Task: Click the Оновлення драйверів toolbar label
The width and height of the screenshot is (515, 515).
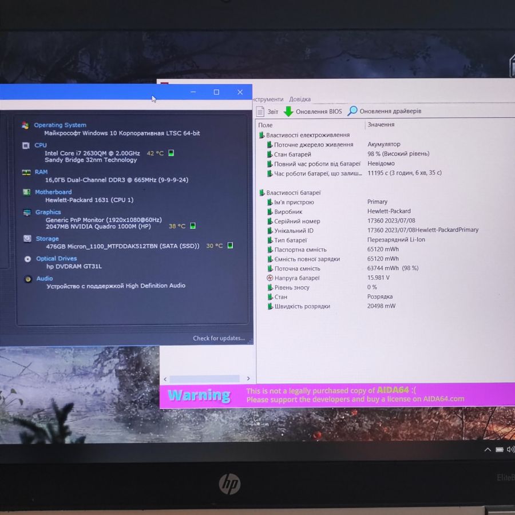Action: pos(390,111)
